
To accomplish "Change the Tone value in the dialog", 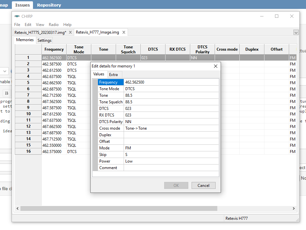I will pos(171,95).
